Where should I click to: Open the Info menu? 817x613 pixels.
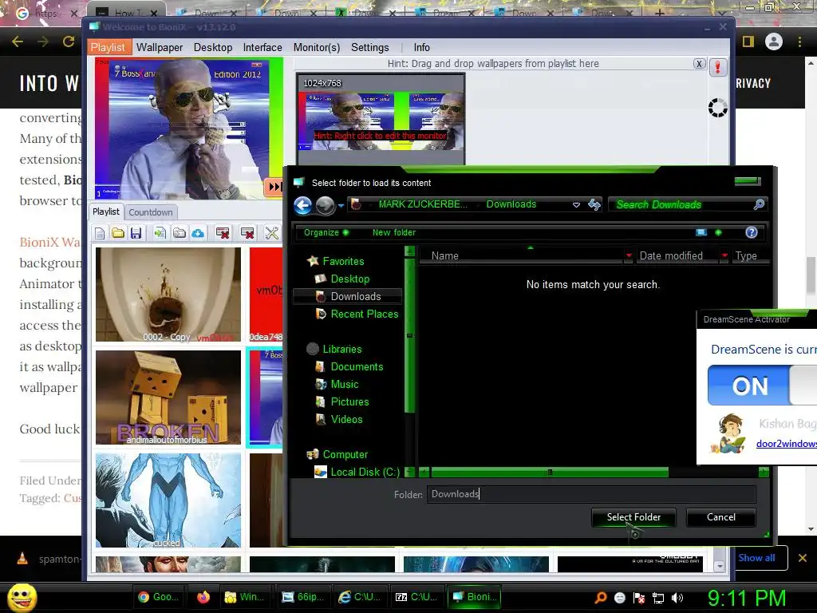tap(421, 47)
